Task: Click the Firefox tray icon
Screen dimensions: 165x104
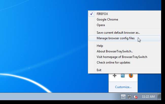Action: [x=131, y=75]
